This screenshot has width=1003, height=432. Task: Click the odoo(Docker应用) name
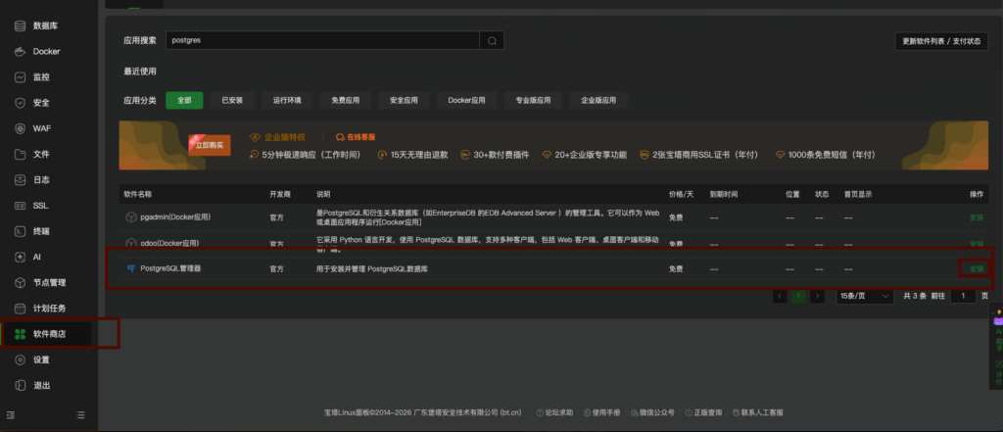pyautogui.click(x=169, y=243)
